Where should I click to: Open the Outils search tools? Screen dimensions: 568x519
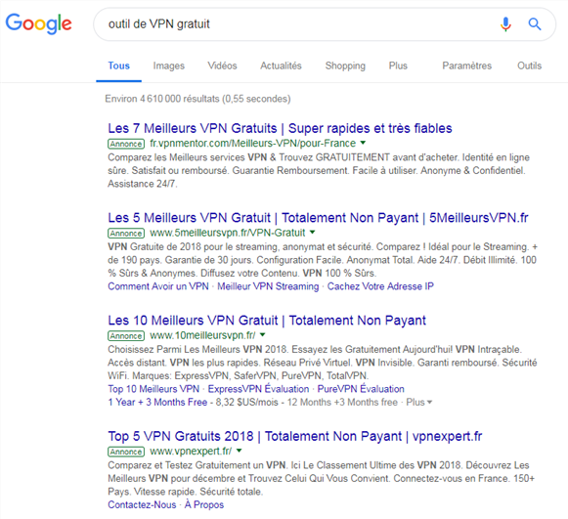pos(529,65)
